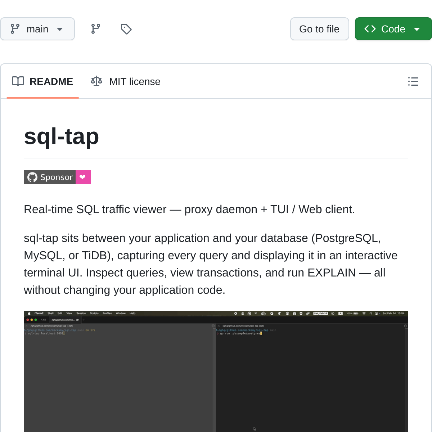Click the caret arrow inside main button
The width and height of the screenshot is (432, 432).
60,30
